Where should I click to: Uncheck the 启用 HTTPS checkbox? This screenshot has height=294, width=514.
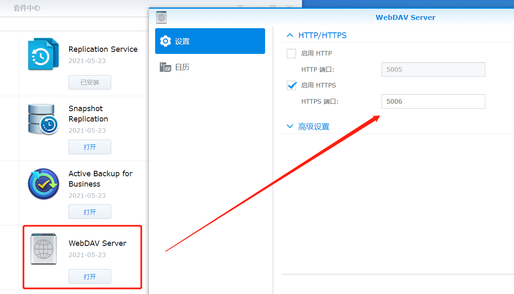coord(292,85)
